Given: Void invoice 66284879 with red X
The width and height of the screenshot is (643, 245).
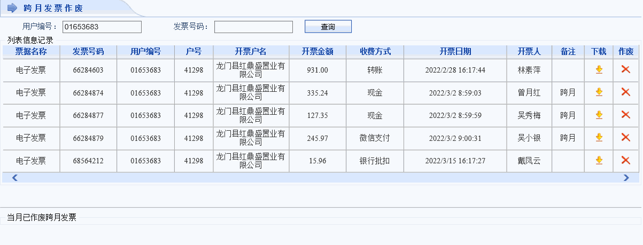Looking at the screenshot, I should [625, 138].
